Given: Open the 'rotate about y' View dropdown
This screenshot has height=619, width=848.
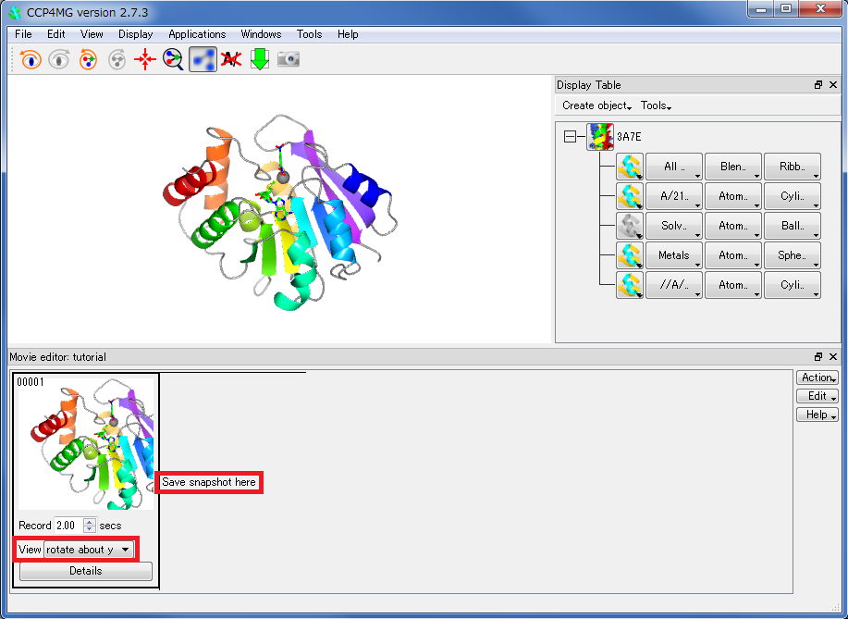Looking at the screenshot, I should (90, 550).
